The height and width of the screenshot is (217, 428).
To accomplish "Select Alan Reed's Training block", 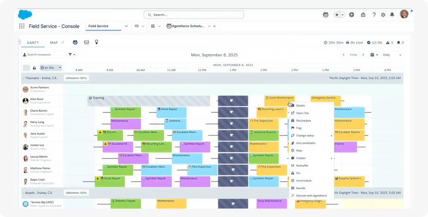I will pyautogui.click(x=149, y=101).
